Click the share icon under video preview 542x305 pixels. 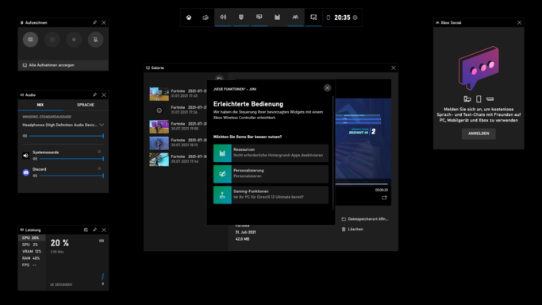point(384,198)
